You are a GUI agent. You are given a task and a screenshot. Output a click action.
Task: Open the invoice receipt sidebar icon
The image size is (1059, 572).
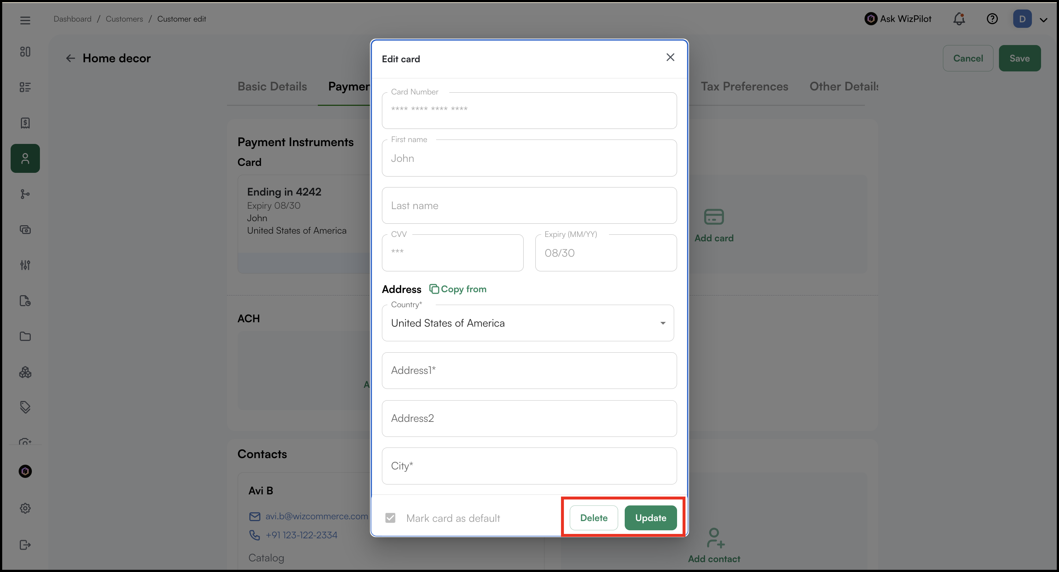tap(25, 123)
